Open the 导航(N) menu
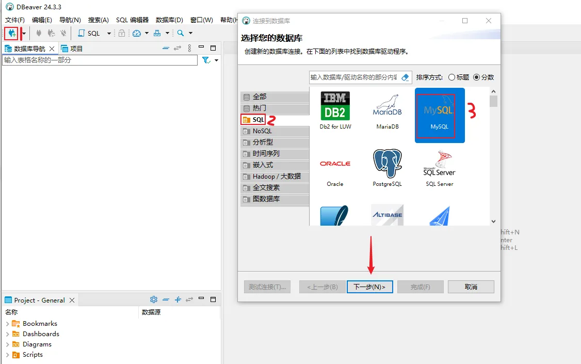Image resolution: width=581 pixels, height=364 pixels. (x=70, y=20)
